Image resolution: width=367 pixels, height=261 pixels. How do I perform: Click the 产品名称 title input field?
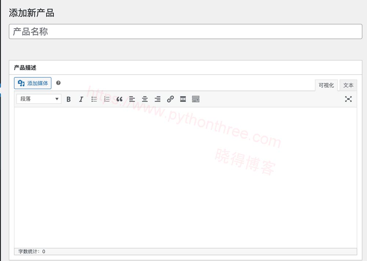click(185, 32)
